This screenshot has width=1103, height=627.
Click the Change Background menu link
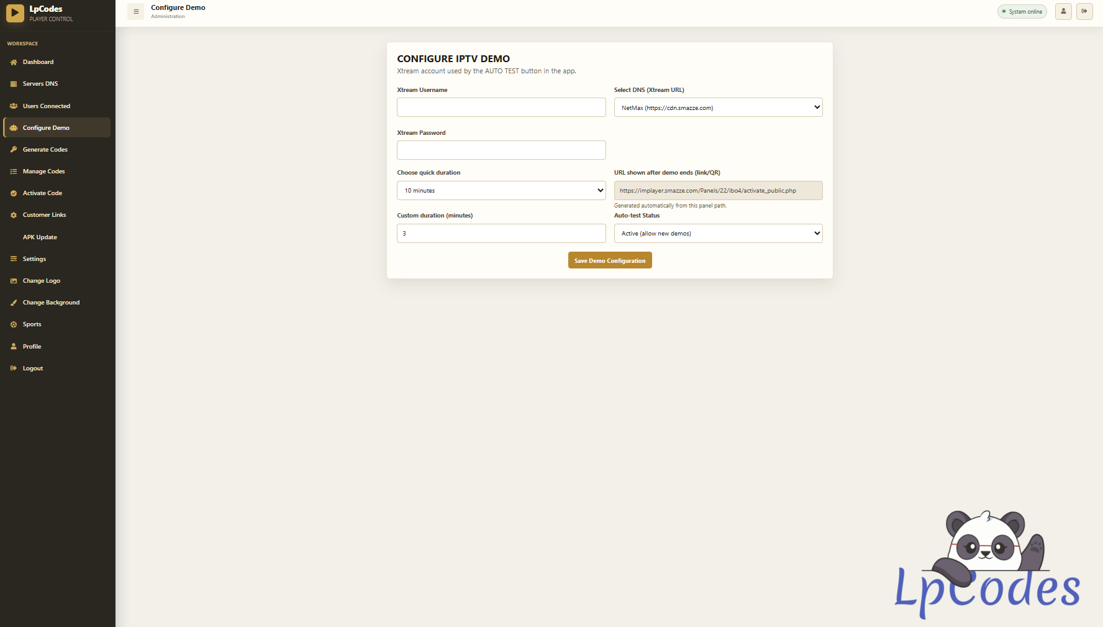pyautogui.click(x=57, y=303)
